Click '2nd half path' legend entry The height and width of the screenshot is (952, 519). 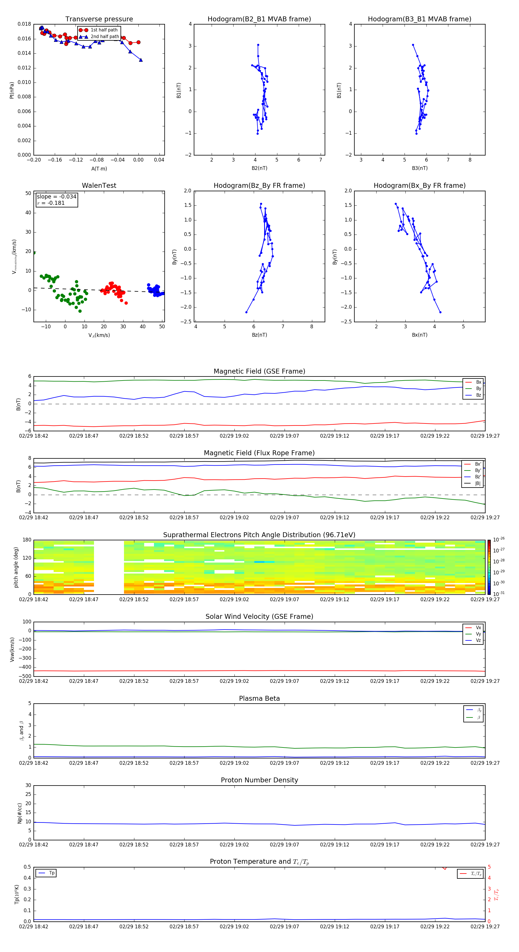pos(99,37)
